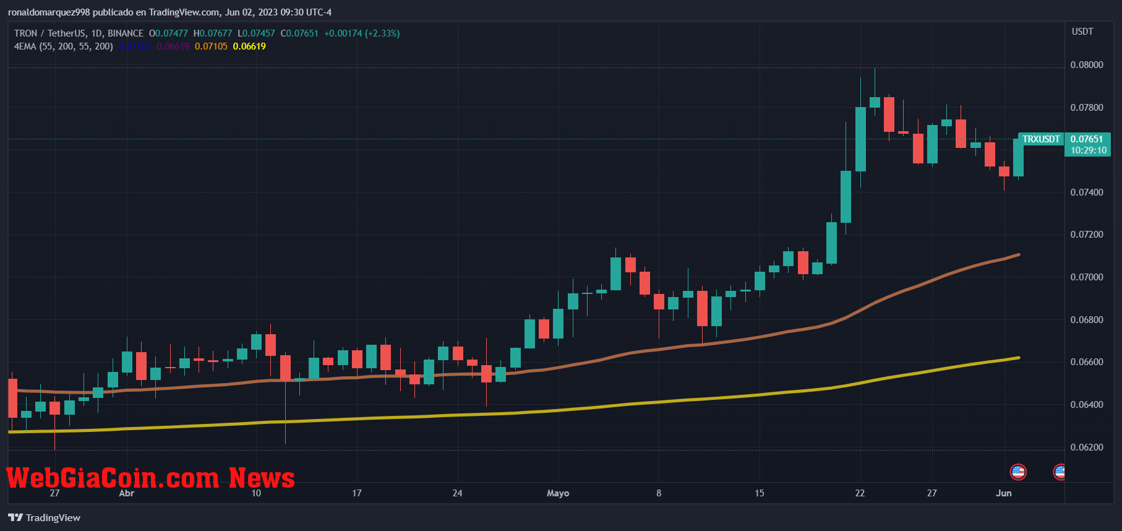This screenshot has height=531, width=1122.
Task: Click the orange 0.07105 EMA value
Action: [211, 46]
